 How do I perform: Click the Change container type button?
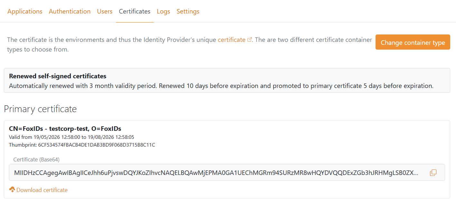click(413, 42)
